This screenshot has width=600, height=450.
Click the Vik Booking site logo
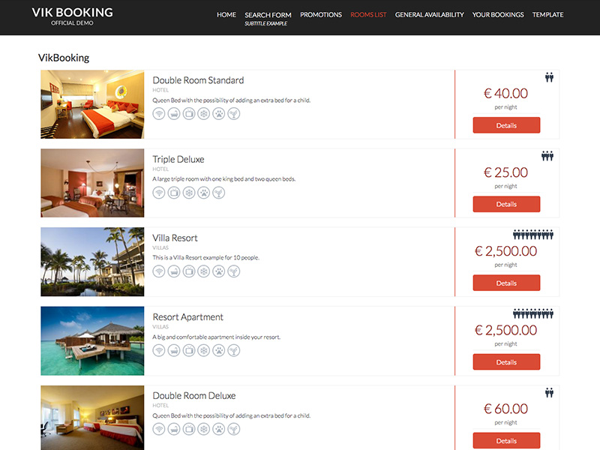click(72, 16)
